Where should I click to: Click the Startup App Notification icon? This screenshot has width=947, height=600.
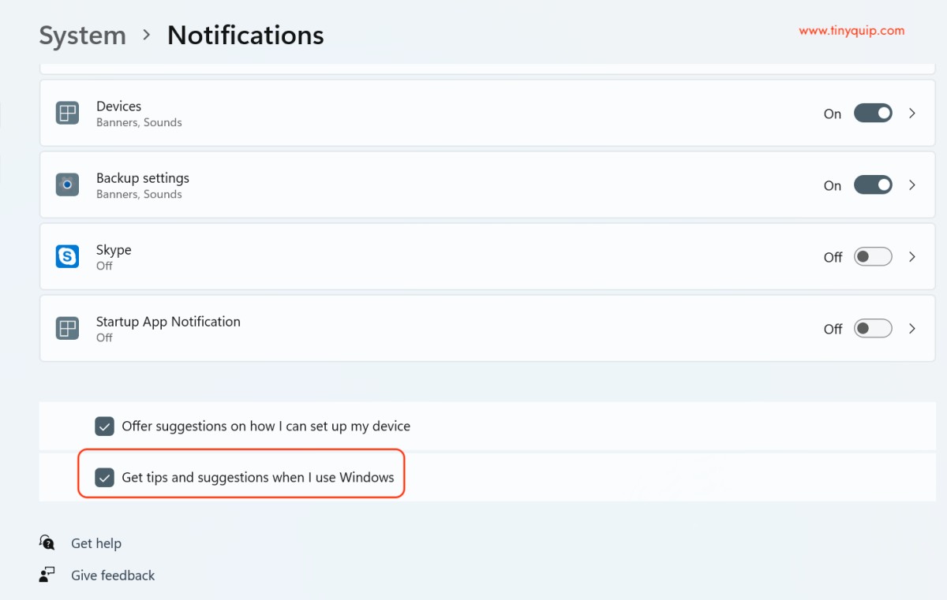point(67,329)
